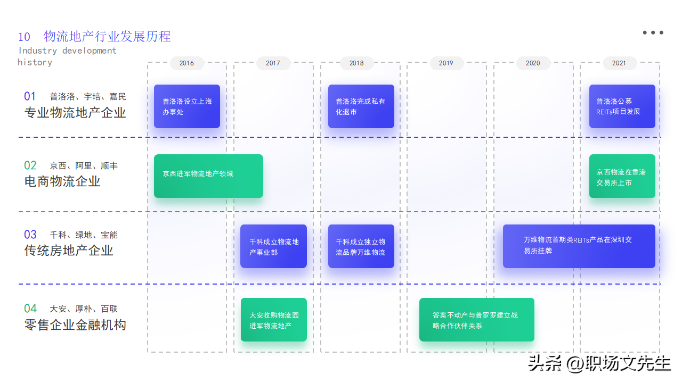Viewport: 682px width, 383px height.
Task: Click the green category number 02
Action: click(30, 165)
